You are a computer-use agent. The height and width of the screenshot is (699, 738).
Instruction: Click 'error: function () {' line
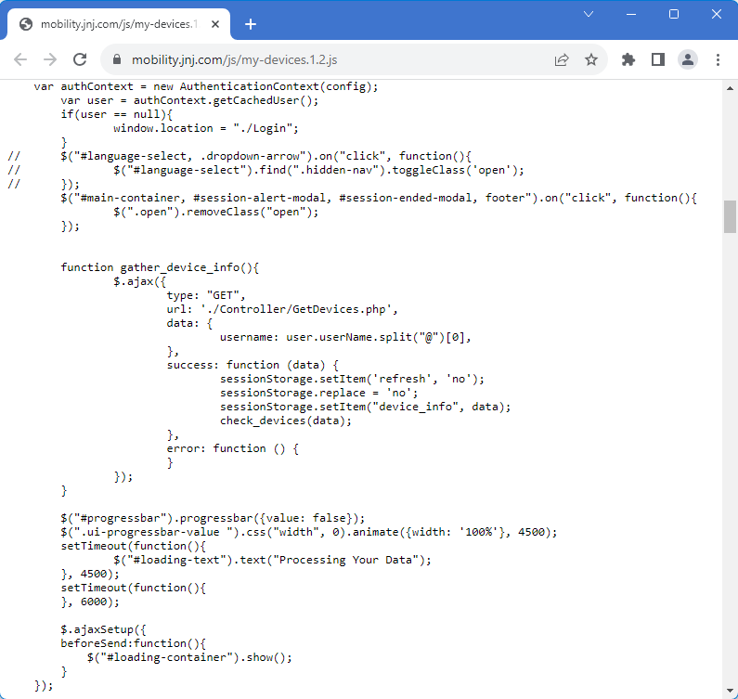pos(232,448)
